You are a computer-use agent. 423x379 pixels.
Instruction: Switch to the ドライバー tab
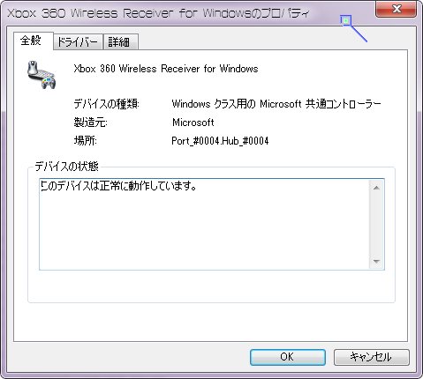tap(78, 42)
